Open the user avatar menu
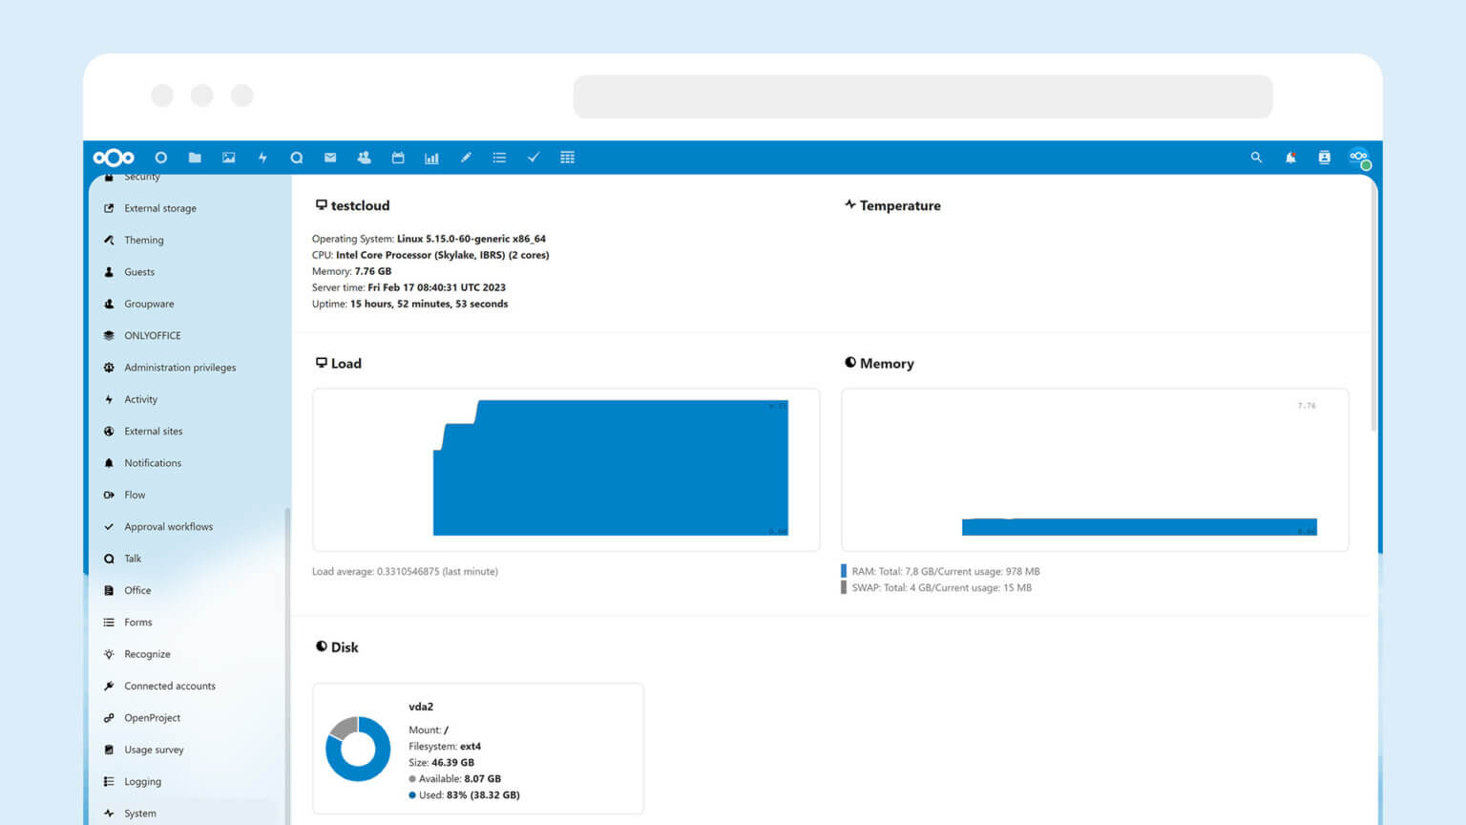Viewport: 1466px width, 825px height. coord(1359,158)
